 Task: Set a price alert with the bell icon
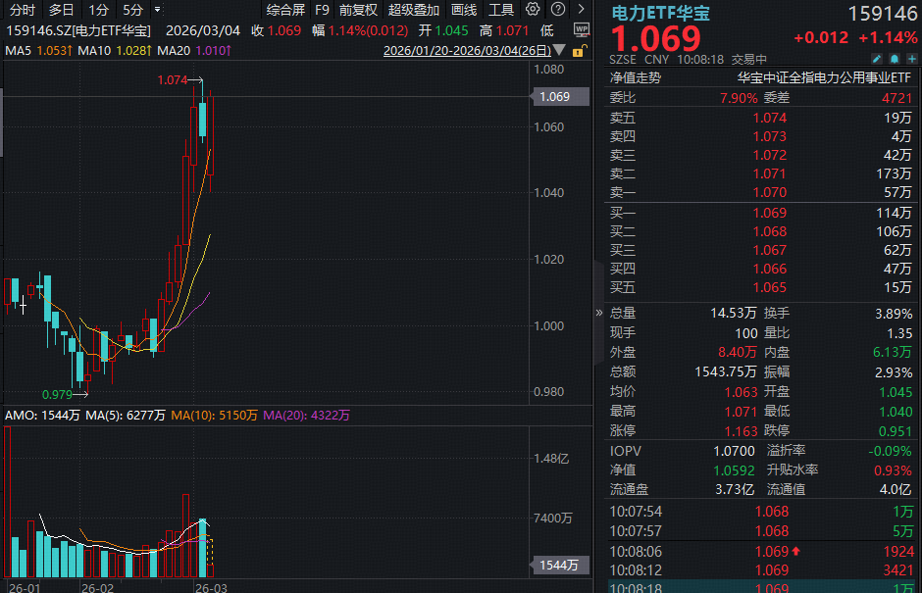(894, 59)
